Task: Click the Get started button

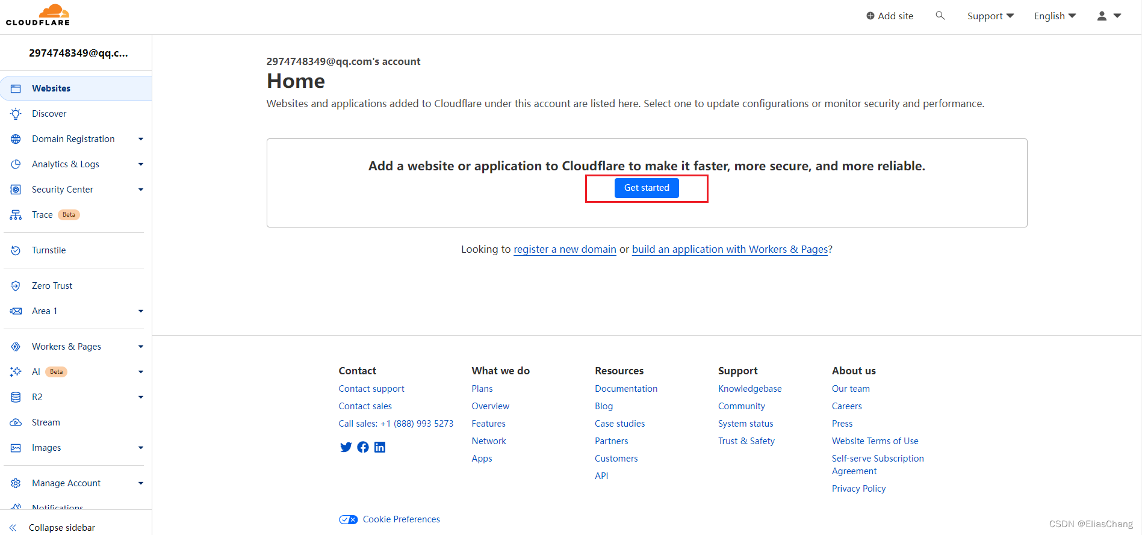Action: [x=647, y=188]
